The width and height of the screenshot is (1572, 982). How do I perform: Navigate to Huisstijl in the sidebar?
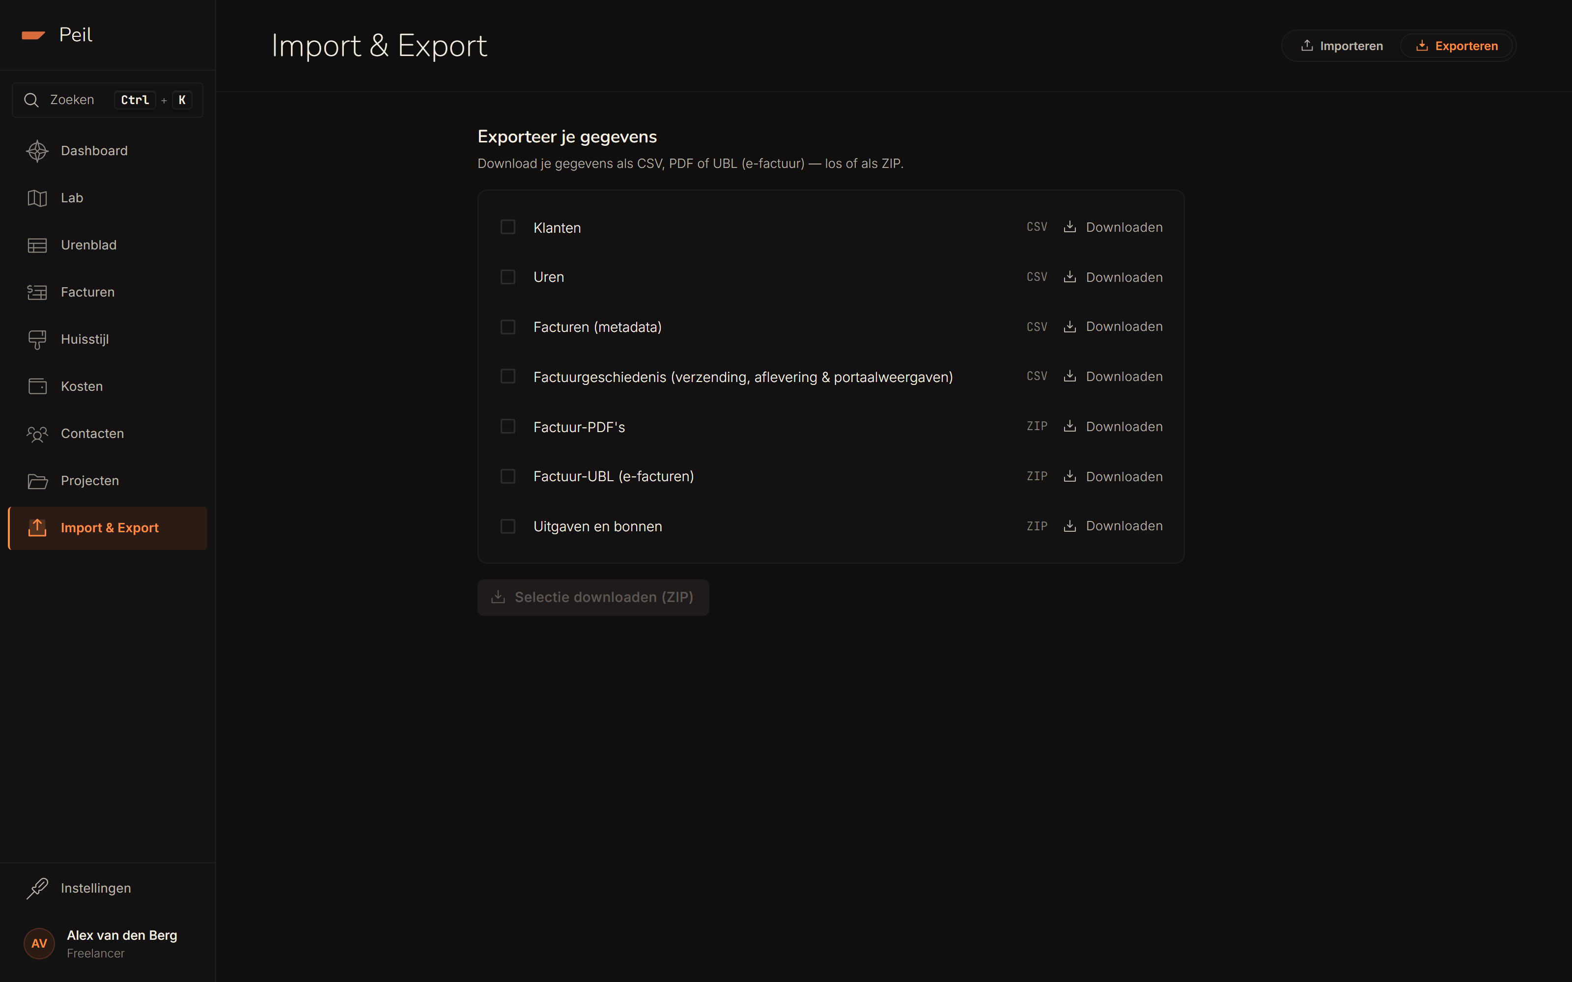pyautogui.click(x=108, y=340)
